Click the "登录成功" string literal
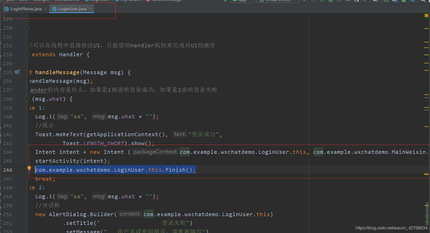The width and height of the screenshot is (430, 233). [x=204, y=134]
